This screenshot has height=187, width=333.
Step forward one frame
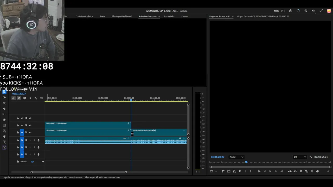tap(276, 171)
